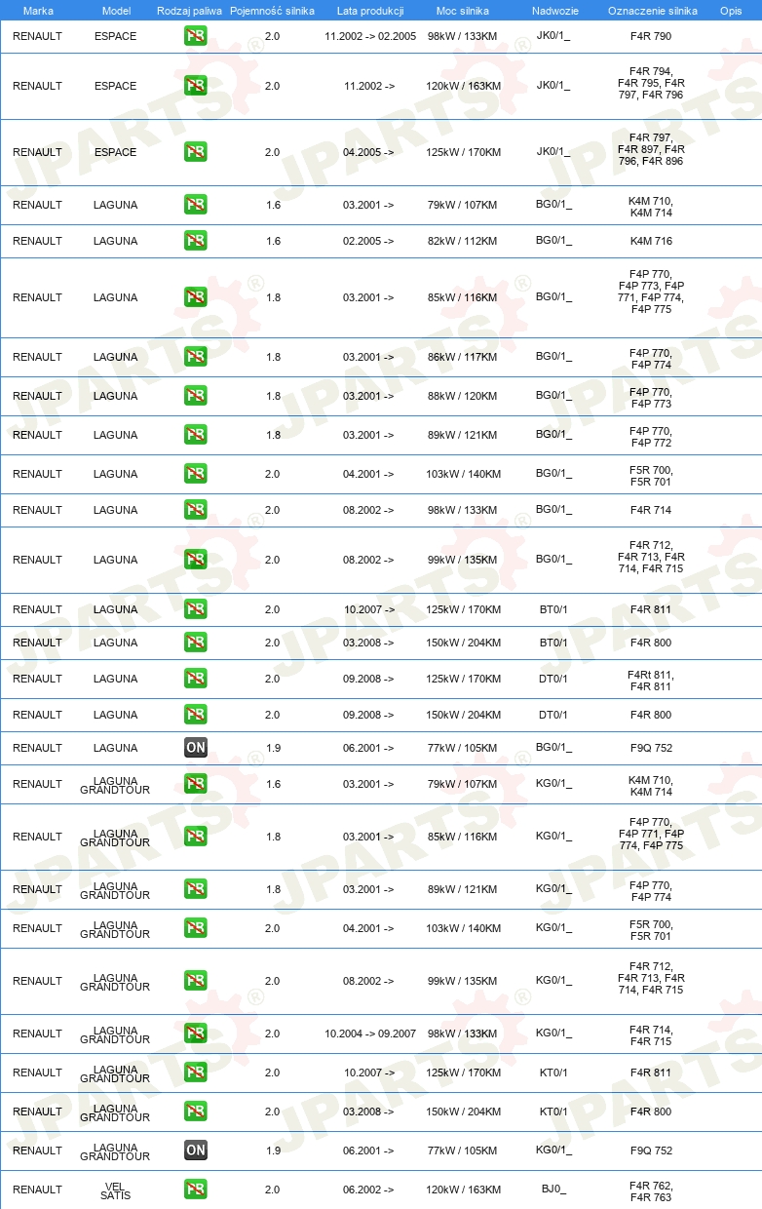Click the Model column header
The width and height of the screenshot is (762, 1209).
(x=116, y=10)
